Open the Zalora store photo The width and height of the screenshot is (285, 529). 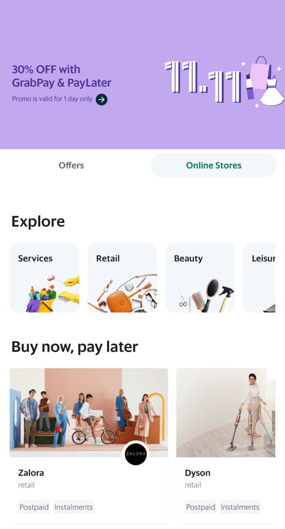click(89, 413)
